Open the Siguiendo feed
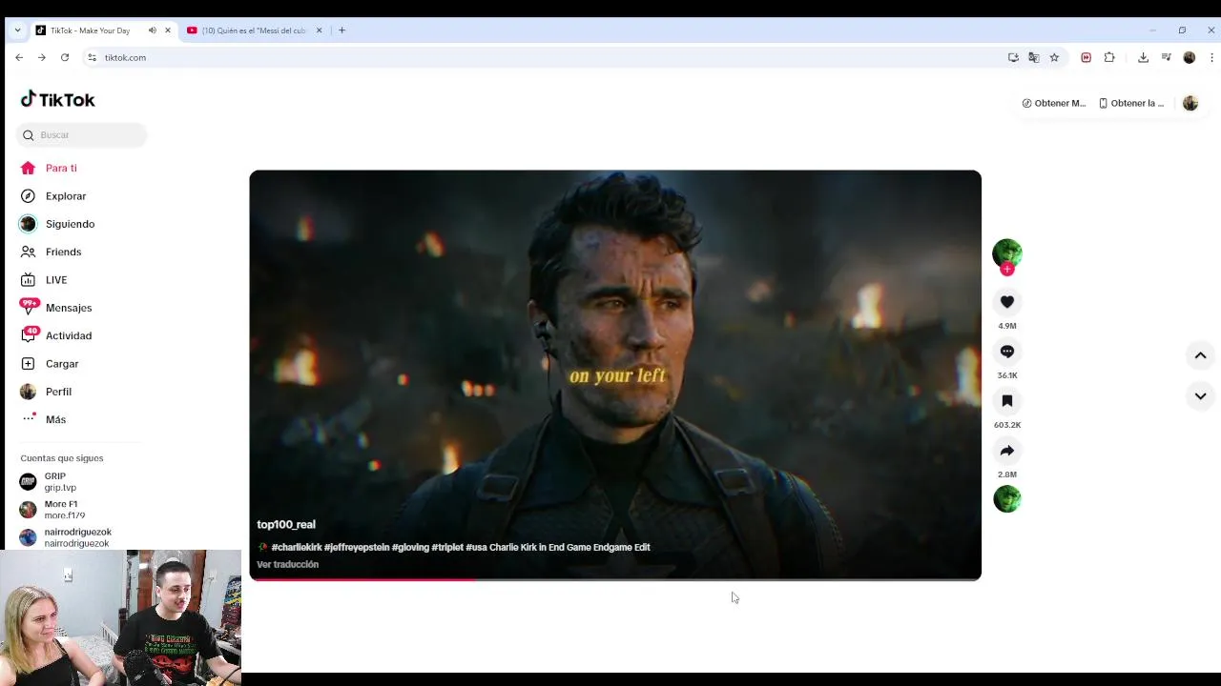The height and width of the screenshot is (686, 1221). coord(70,224)
